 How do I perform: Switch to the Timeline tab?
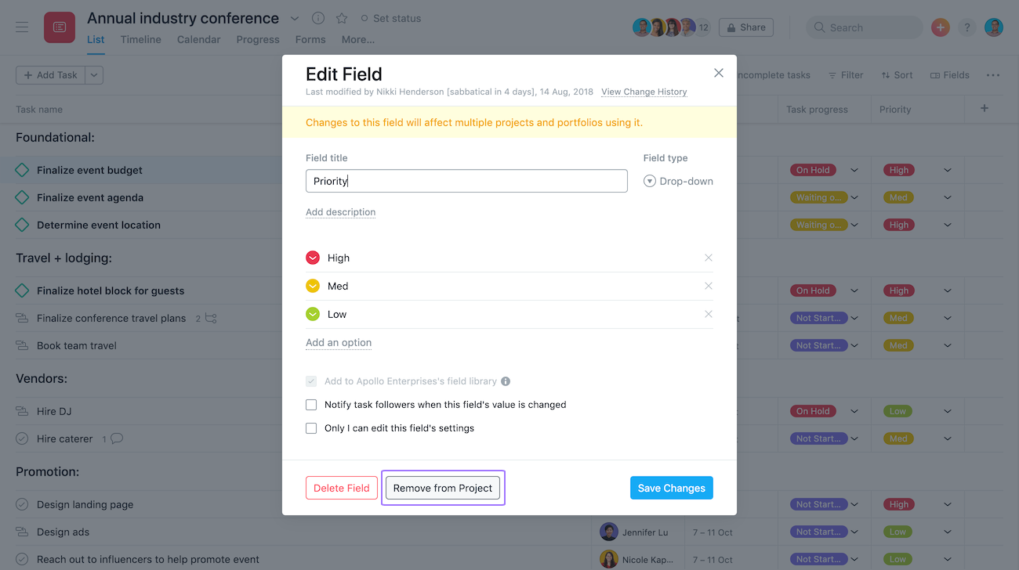[141, 39]
